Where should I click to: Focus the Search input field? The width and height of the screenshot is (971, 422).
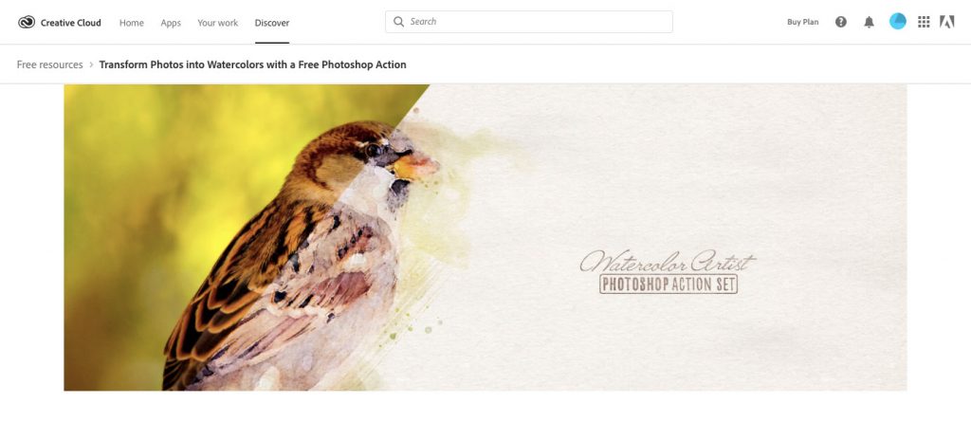(x=529, y=22)
